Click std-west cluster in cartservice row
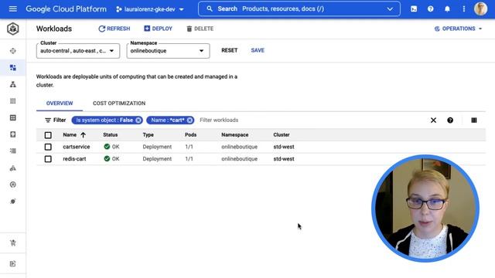This screenshot has width=495, height=278. point(284,147)
